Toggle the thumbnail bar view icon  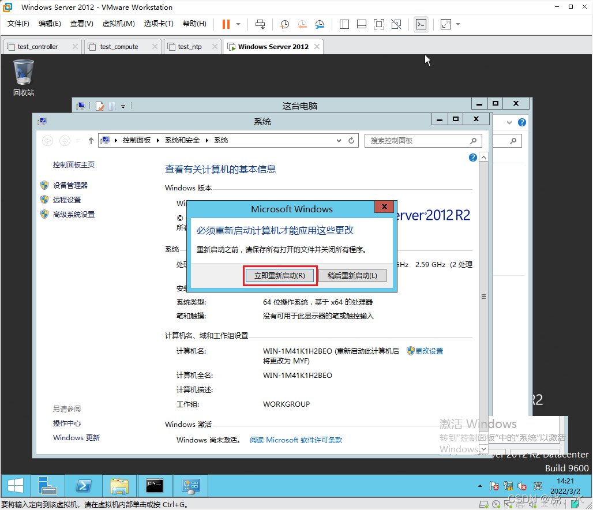coord(362,24)
